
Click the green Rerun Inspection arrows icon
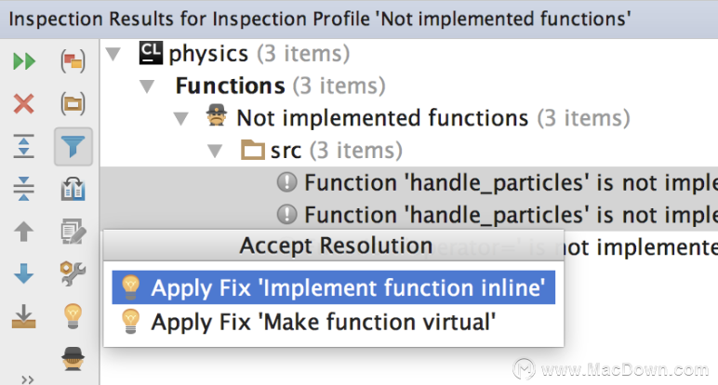[24, 61]
